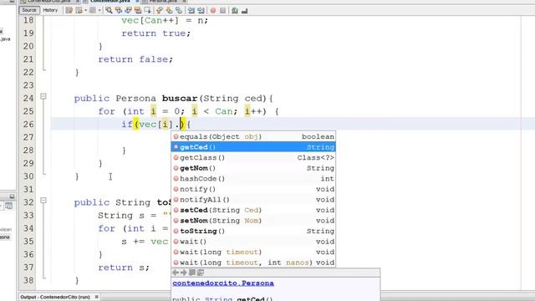The image size is (535, 301).
Task: Open dropdown arrow beside Back navigation icon
Action: point(85,11)
